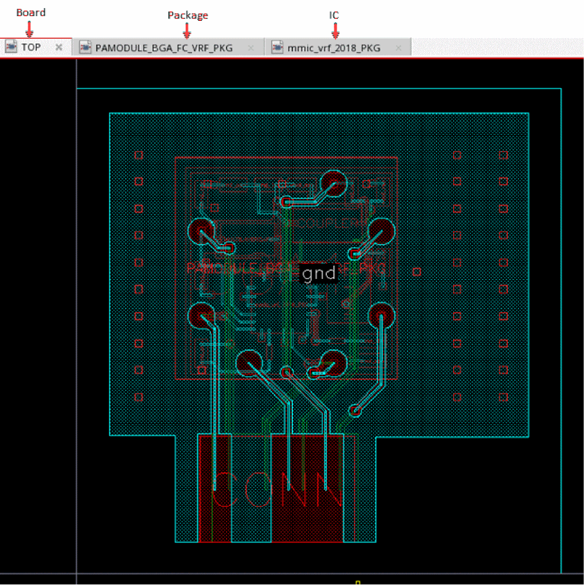584x585 pixels.
Task: Select the upper-right large BGA pad
Action: (381, 231)
